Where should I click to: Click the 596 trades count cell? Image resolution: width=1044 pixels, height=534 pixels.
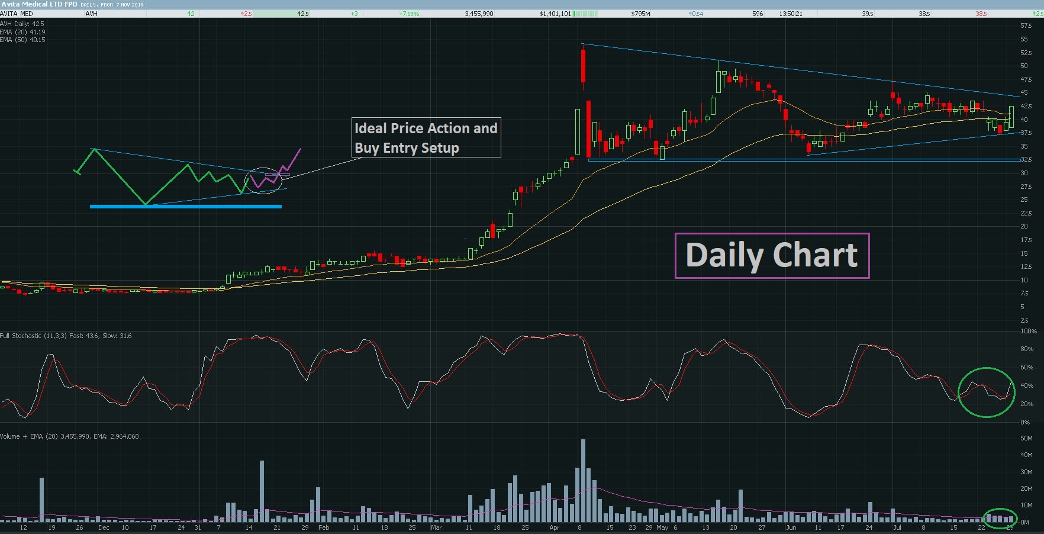point(758,14)
